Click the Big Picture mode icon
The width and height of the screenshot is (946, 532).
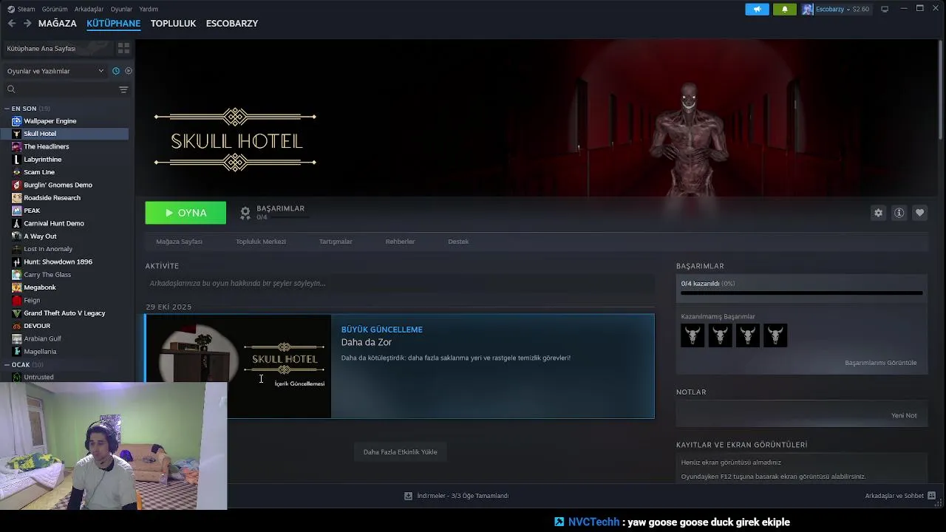click(885, 9)
